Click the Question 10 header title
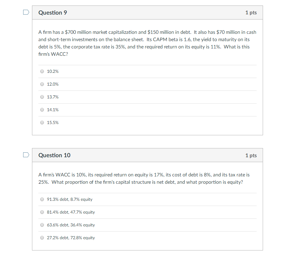The image size is (281, 259). [x=54, y=155]
